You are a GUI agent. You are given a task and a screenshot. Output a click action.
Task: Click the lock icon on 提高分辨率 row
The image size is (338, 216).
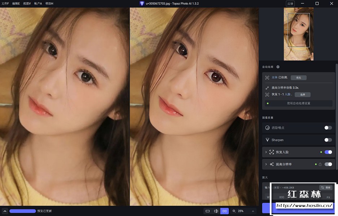(x=320, y=164)
